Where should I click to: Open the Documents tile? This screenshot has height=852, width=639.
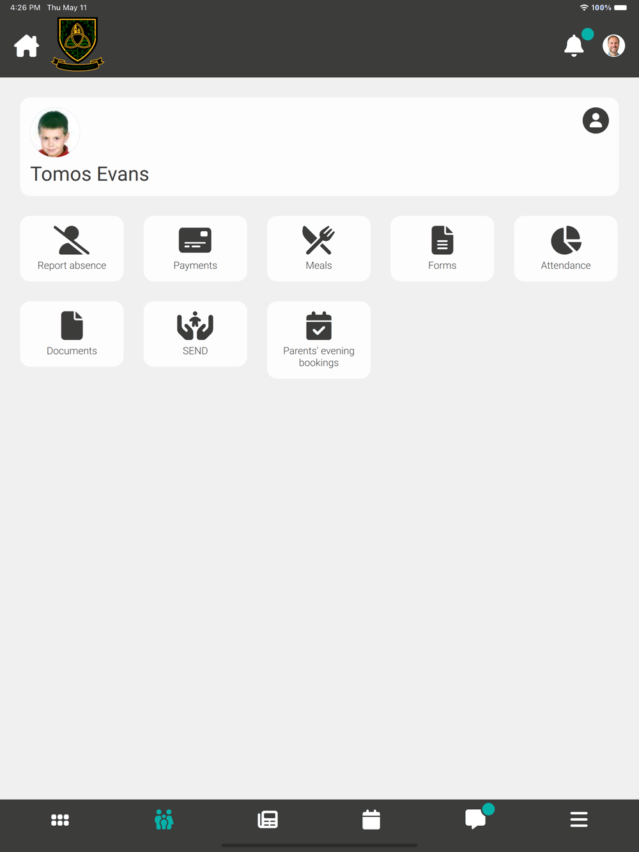(72, 334)
